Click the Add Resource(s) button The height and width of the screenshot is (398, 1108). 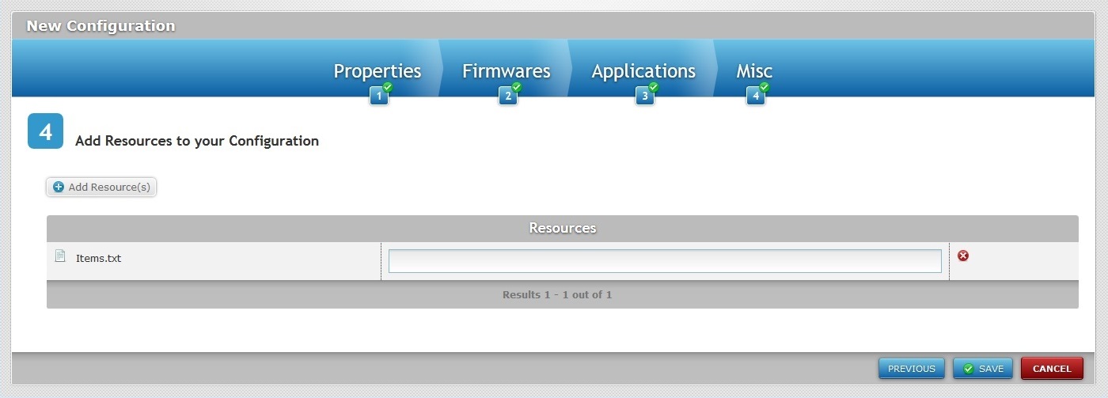pos(101,188)
